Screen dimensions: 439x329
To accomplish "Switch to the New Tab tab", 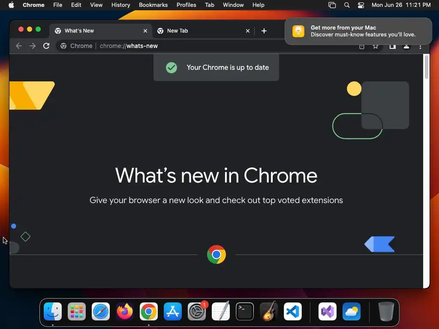I will 203,31.
